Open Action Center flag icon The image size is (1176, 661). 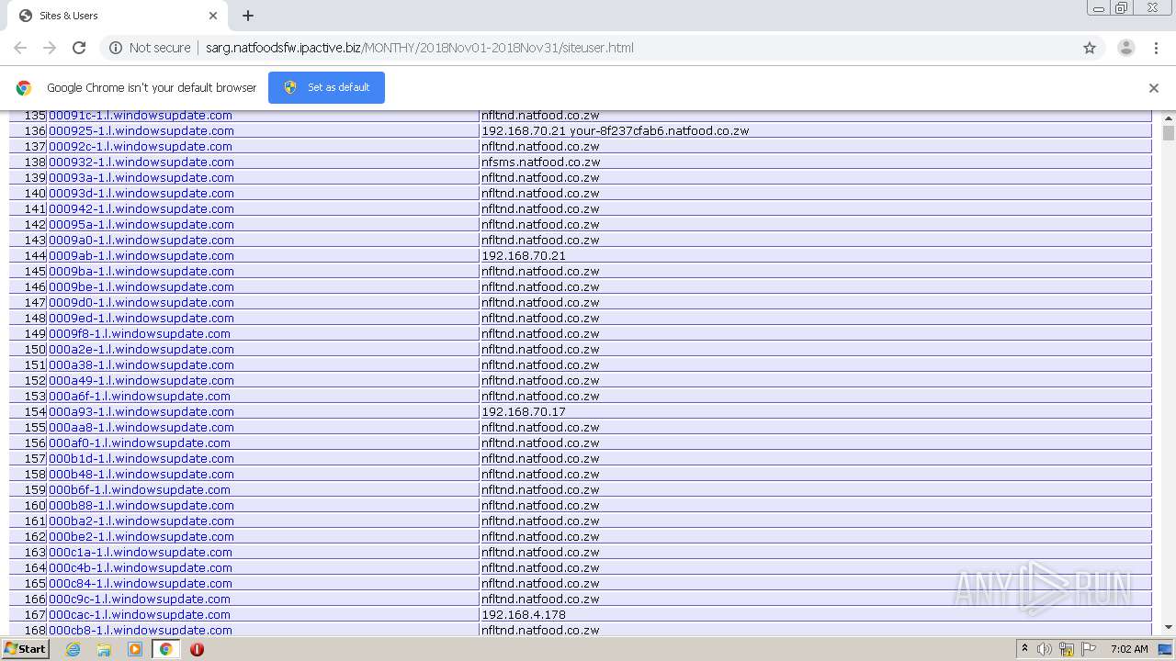(1089, 649)
